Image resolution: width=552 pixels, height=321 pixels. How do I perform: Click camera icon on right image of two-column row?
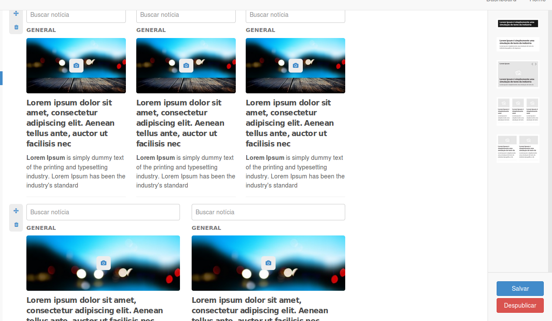(268, 263)
